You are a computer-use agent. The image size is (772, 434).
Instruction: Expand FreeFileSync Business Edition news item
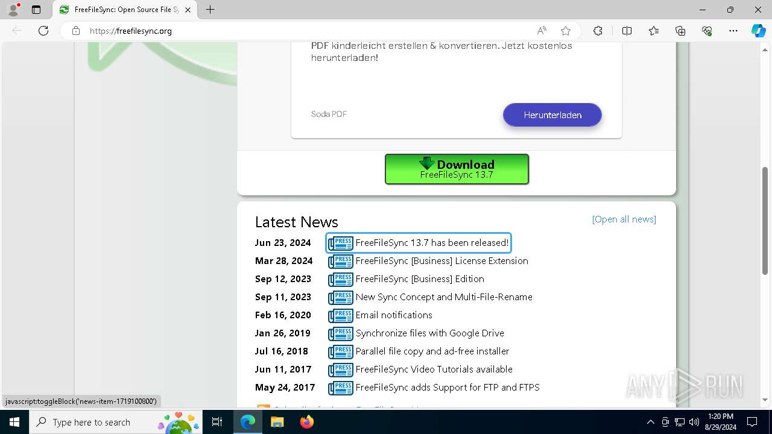click(x=406, y=279)
